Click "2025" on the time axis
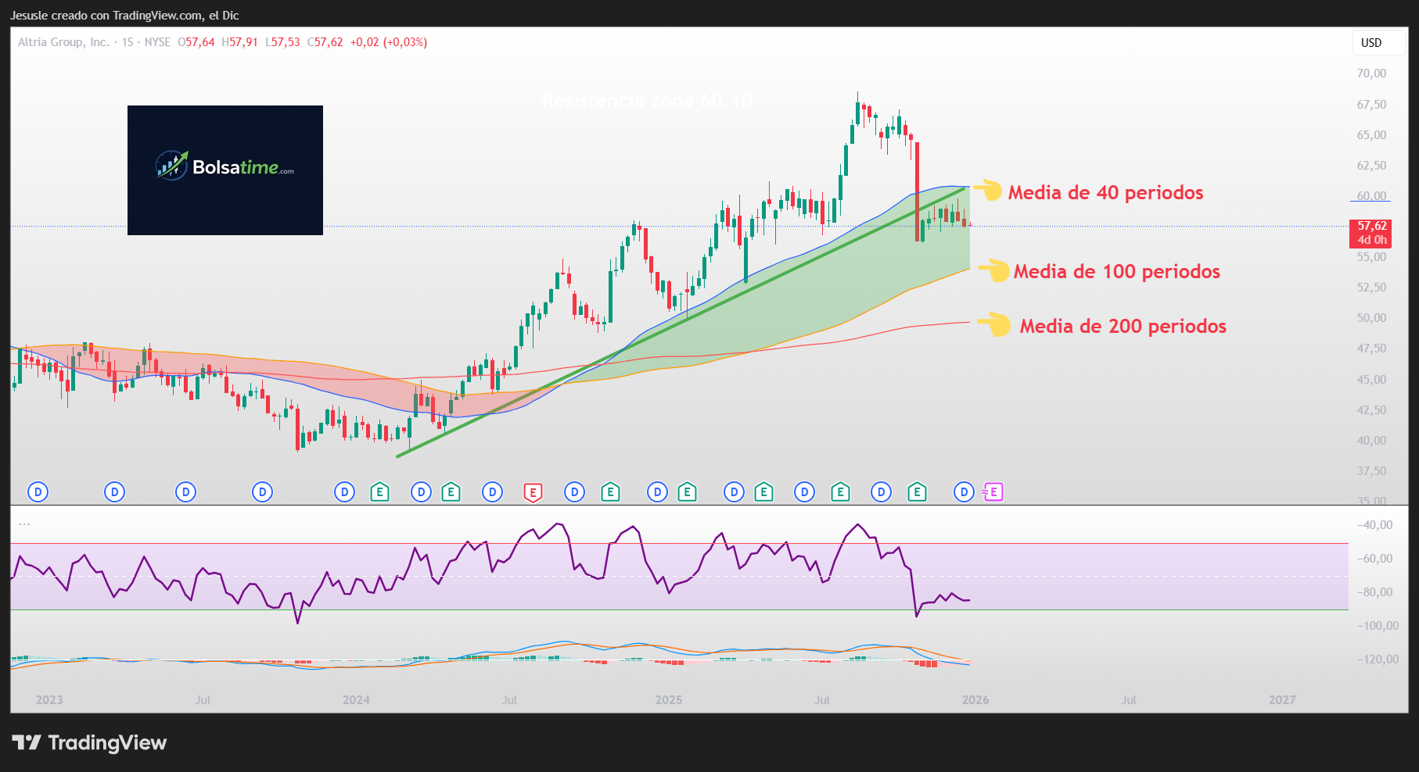 pos(670,700)
